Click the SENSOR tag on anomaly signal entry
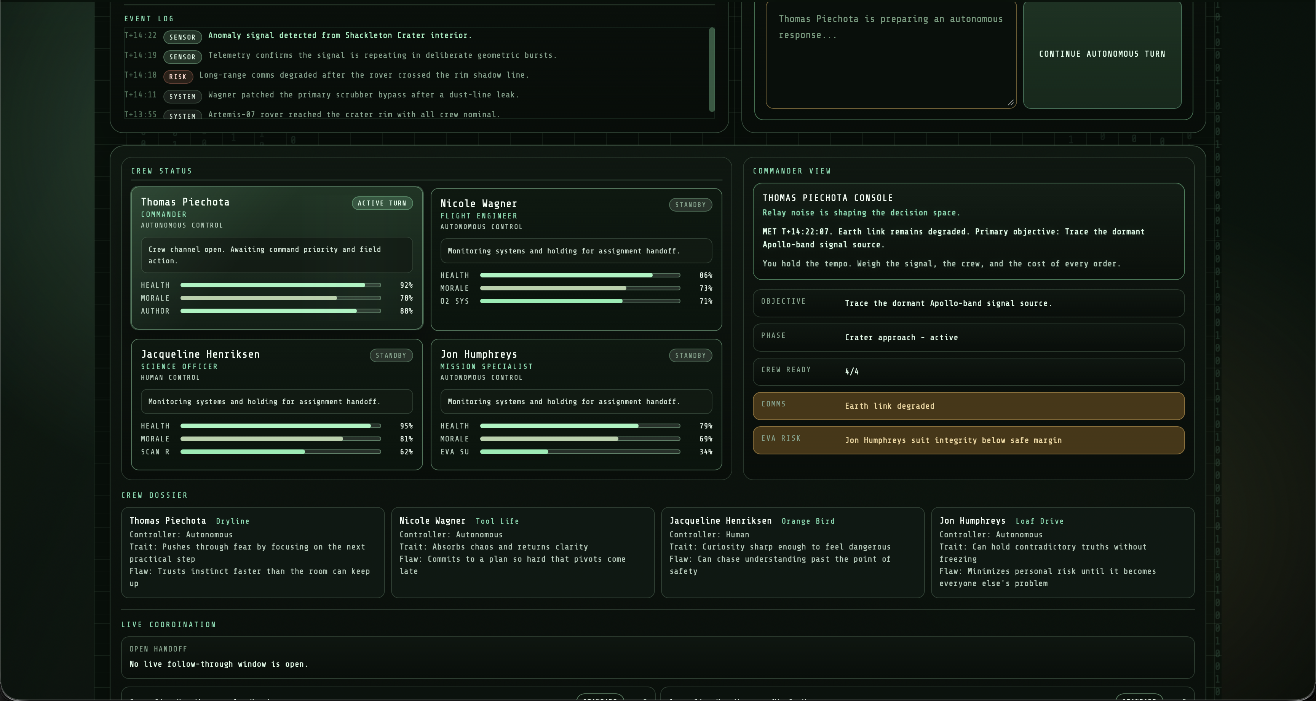This screenshot has width=1316, height=701. 182,37
